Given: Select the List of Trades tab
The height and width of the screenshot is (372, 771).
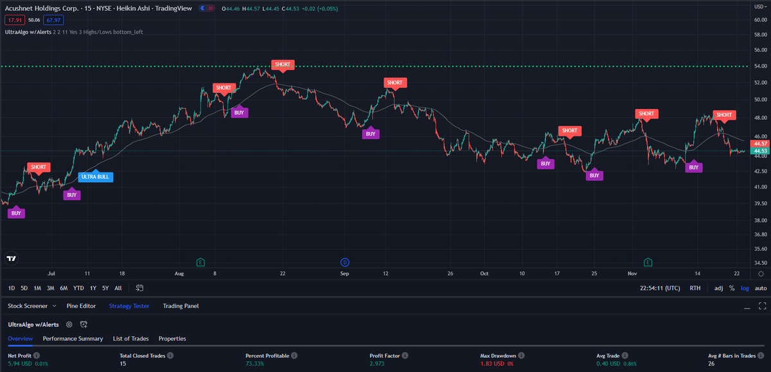Looking at the screenshot, I should tap(131, 338).
